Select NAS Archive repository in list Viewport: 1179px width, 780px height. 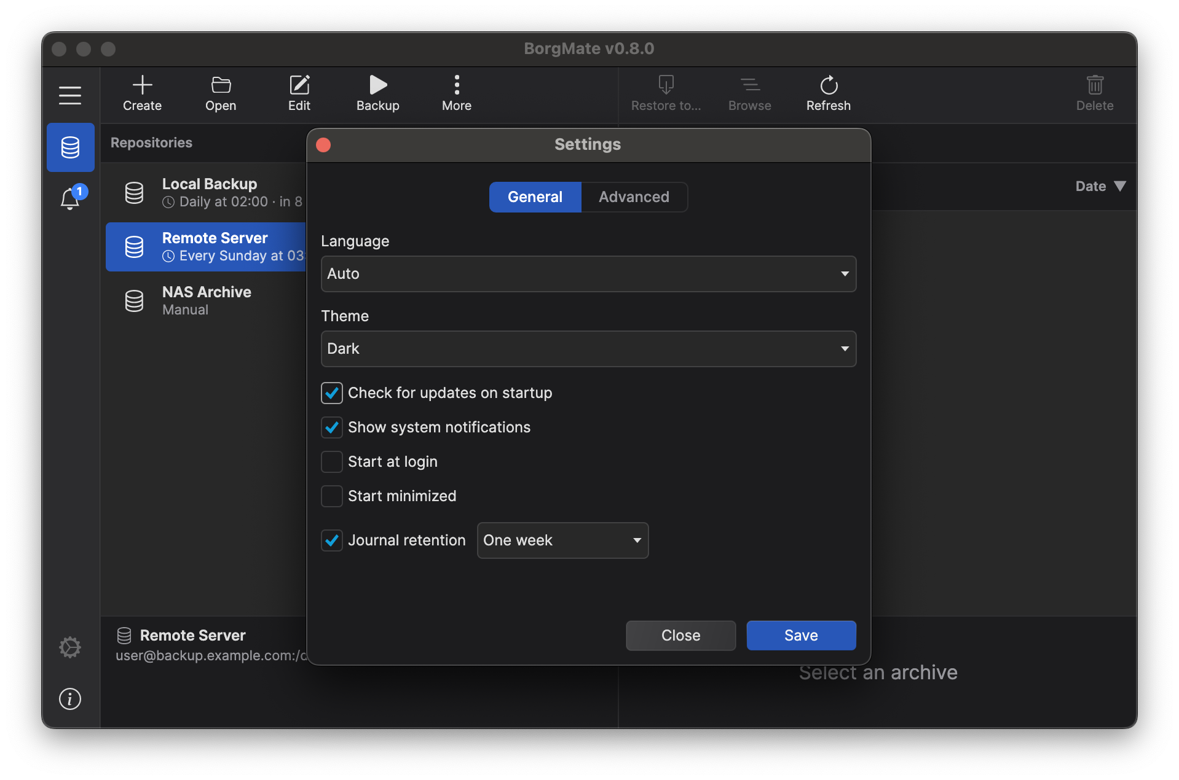click(207, 300)
